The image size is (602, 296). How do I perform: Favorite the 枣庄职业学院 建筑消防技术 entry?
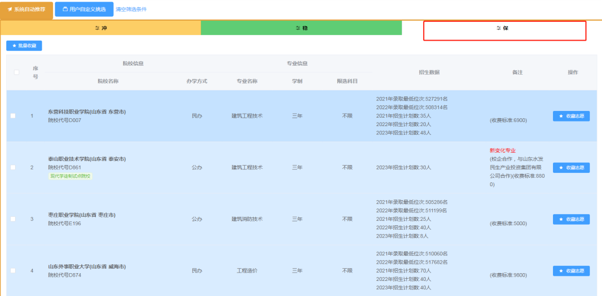click(571, 219)
